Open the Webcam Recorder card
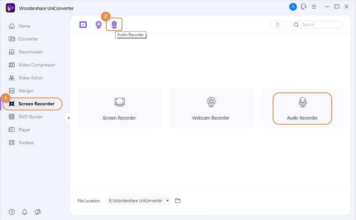This screenshot has width=356, height=220. click(211, 108)
